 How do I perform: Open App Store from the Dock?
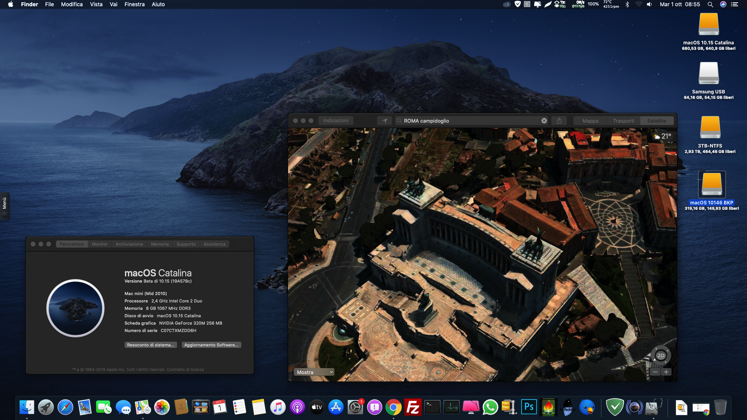[x=336, y=407]
